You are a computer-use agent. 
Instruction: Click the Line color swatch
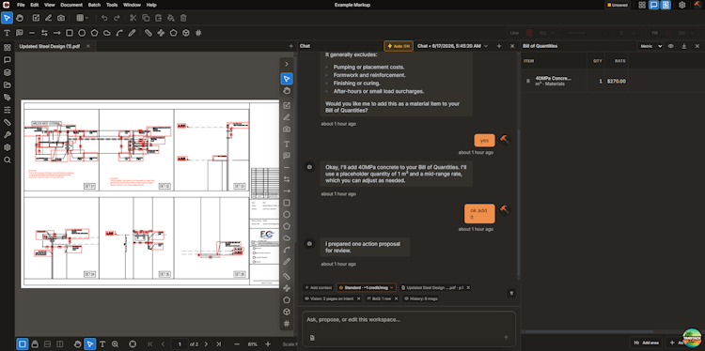(x=529, y=33)
